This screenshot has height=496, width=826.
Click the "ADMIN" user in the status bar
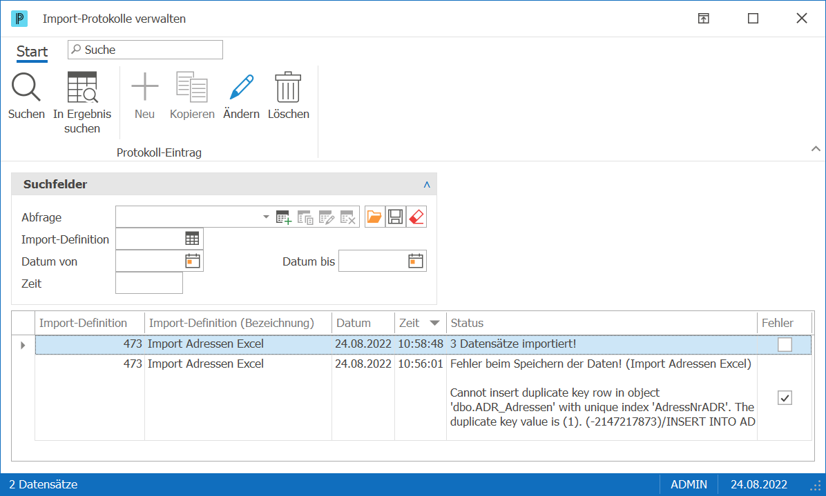(x=689, y=484)
